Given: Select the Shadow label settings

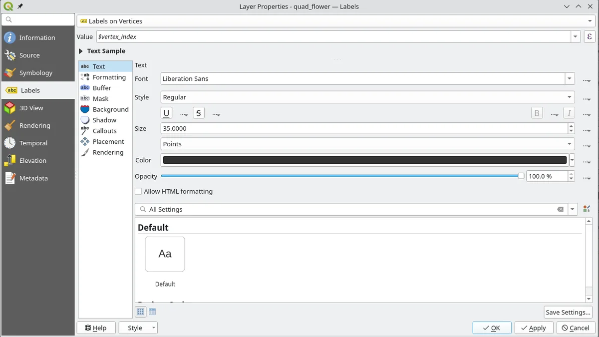Looking at the screenshot, I should point(104,120).
